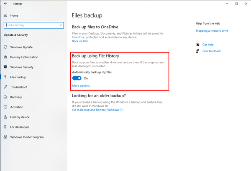This screenshot has width=251, height=171.
Task: Click the Troubleshoot wrench icon
Action: pos(5,87)
